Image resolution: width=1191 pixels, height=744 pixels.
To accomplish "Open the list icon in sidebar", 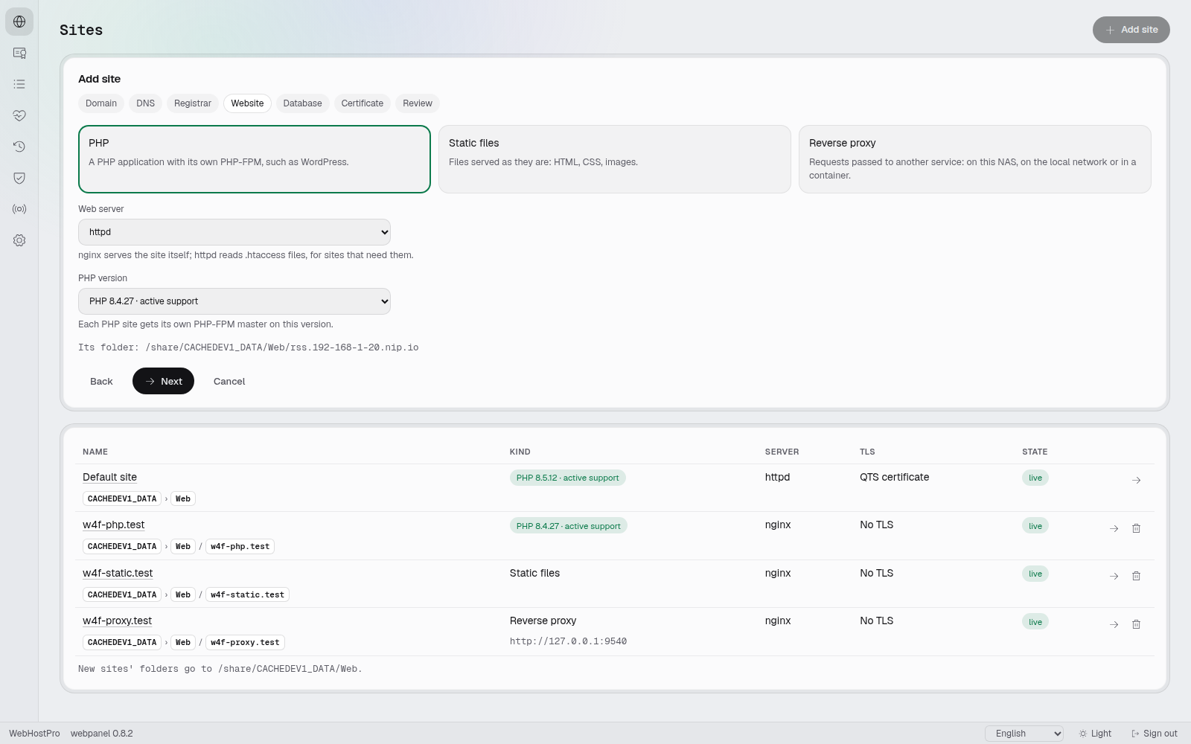I will [x=19, y=84].
